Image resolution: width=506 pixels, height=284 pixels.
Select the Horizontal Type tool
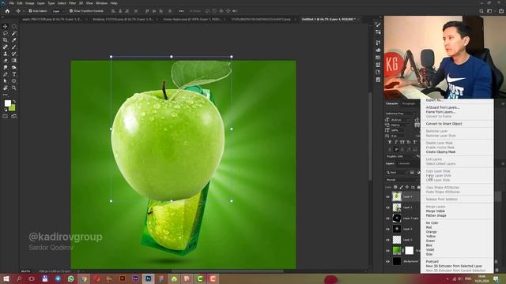[x=14, y=74]
